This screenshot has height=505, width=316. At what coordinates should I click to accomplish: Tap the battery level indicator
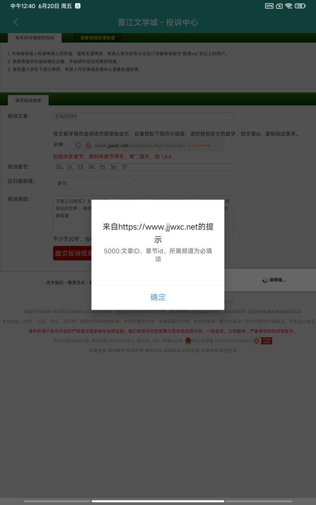click(300, 6)
